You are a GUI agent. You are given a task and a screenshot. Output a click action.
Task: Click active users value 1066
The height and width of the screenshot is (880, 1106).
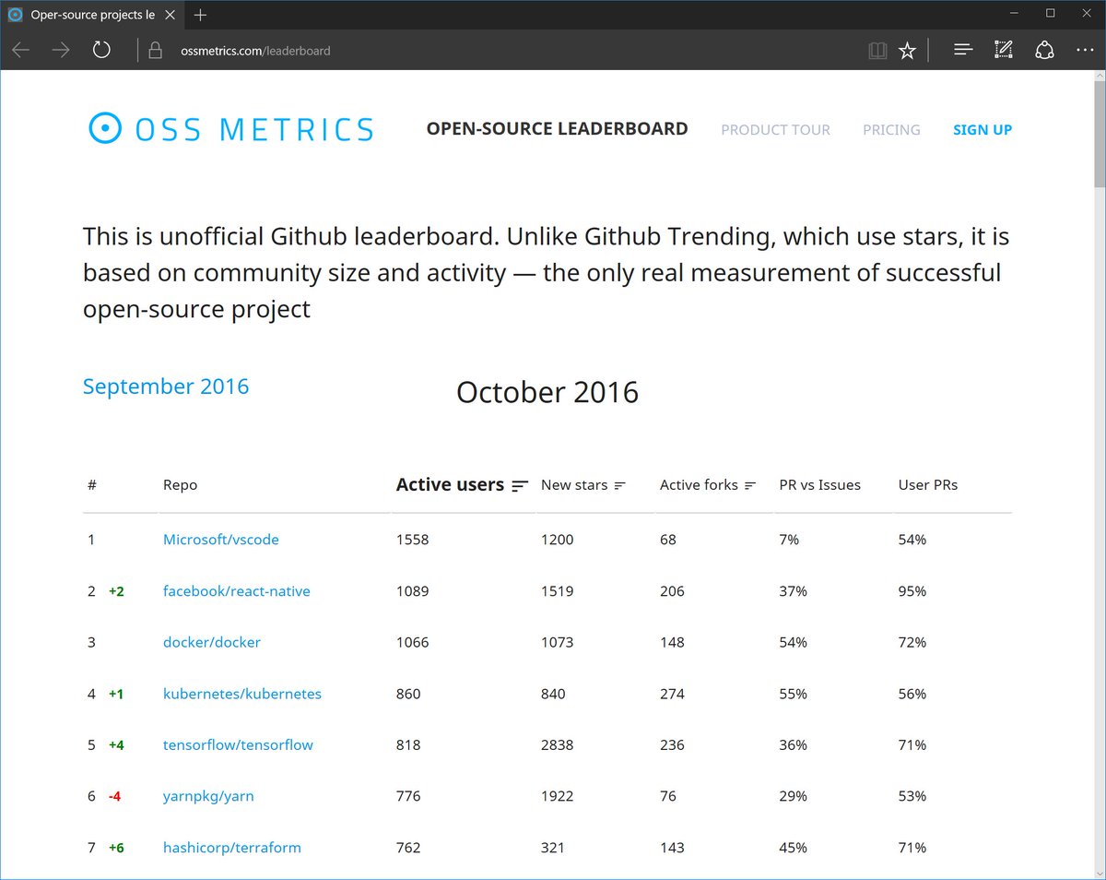(x=412, y=642)
